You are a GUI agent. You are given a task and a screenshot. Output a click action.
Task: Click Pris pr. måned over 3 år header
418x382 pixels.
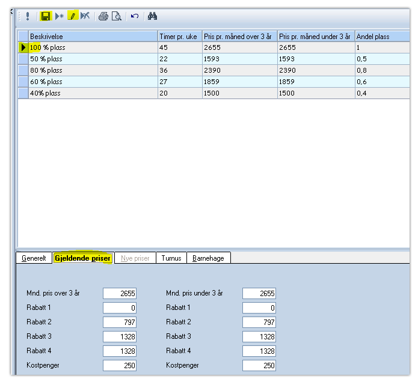click(239, 37)
